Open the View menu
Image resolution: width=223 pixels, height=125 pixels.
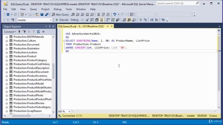23,9
